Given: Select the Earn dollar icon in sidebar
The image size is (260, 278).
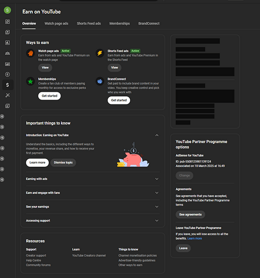Looking at the screenshot, I should pos(7,85).
